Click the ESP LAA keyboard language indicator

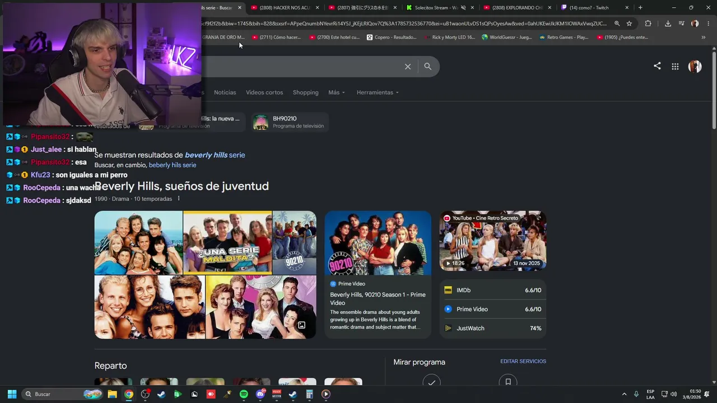[650, 394]
